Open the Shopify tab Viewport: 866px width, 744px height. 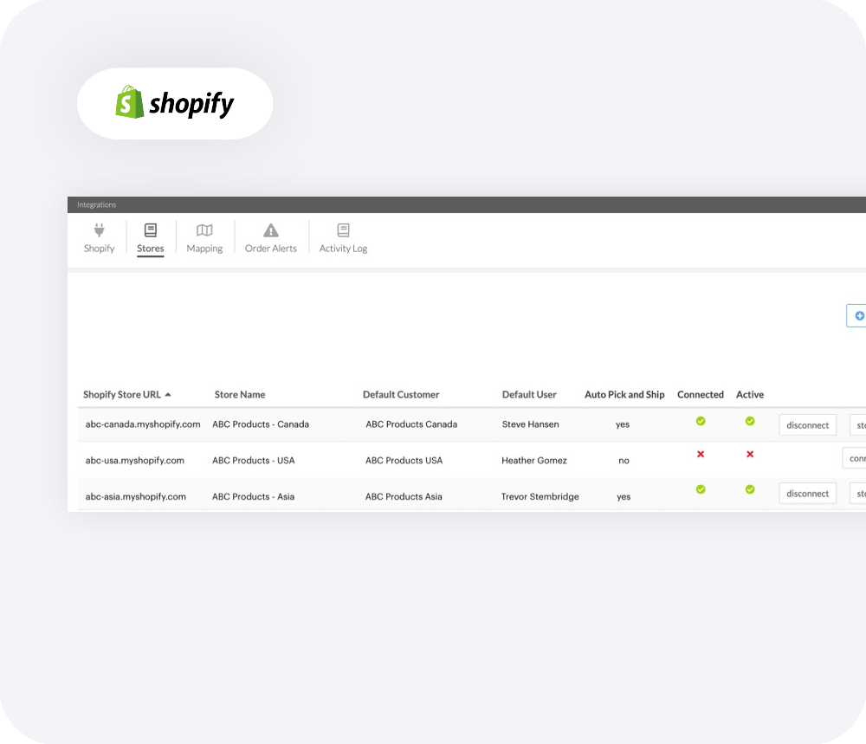(x=99, y=238)
